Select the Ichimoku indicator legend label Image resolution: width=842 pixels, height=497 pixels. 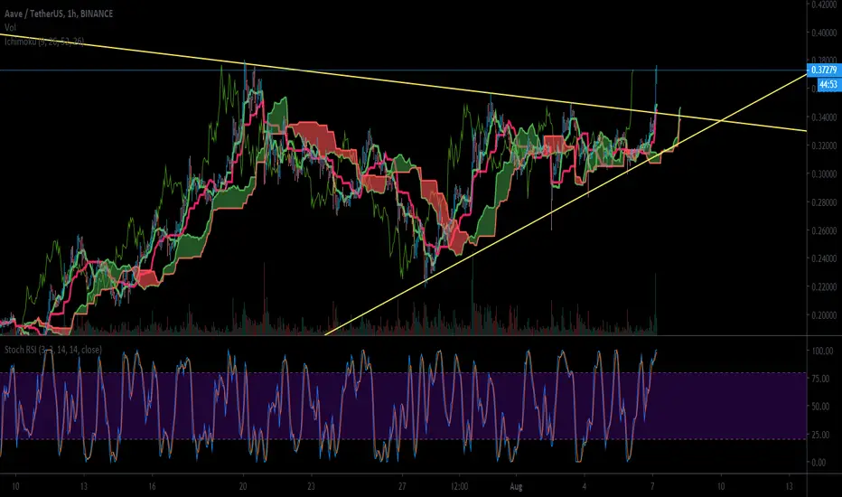[44, 41]
